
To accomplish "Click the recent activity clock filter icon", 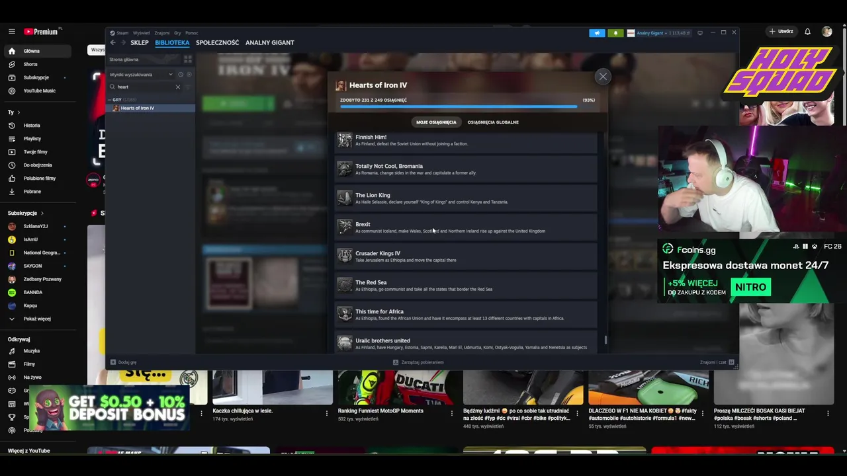I will (180, 75).
